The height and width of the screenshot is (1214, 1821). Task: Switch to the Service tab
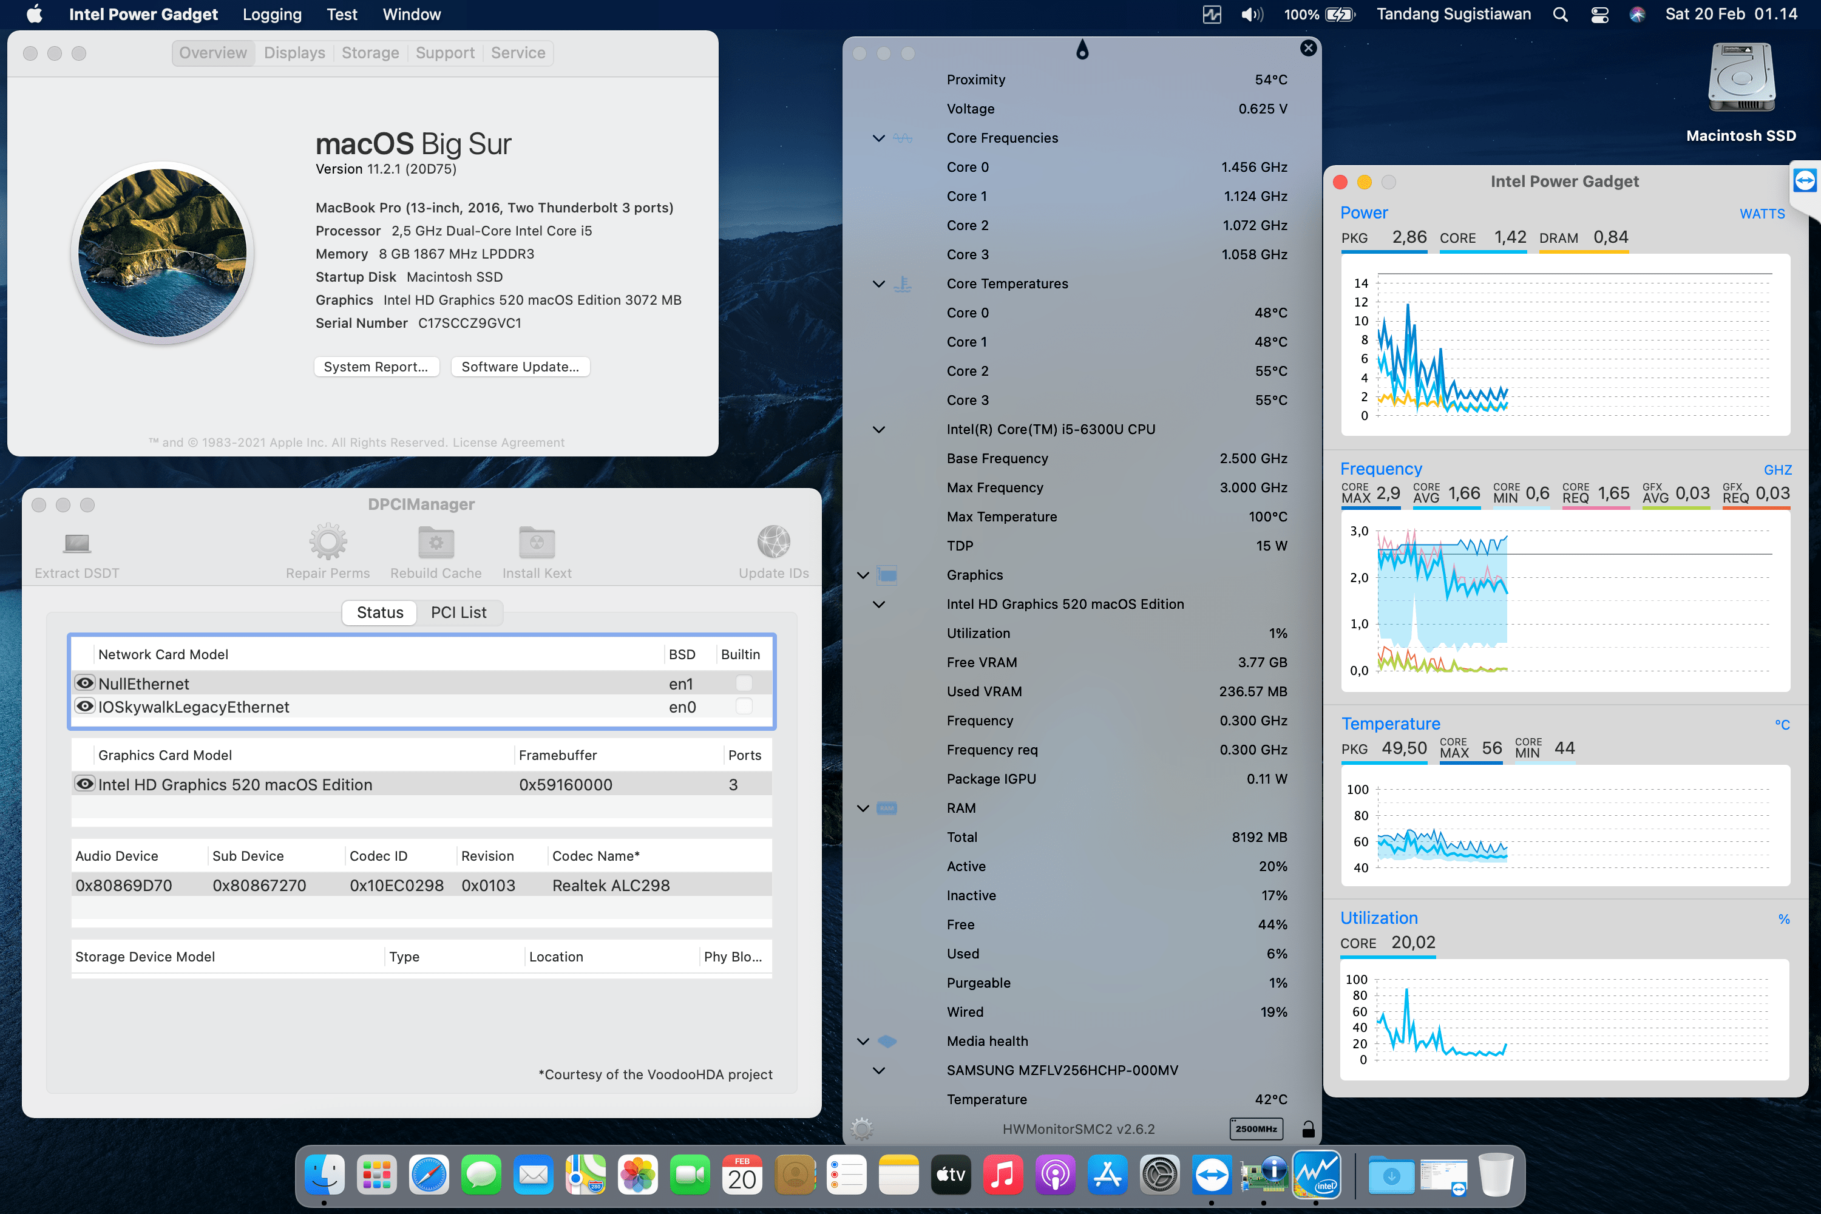point(518,53)
